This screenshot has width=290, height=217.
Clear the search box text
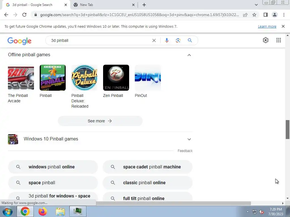pos(154,40)
